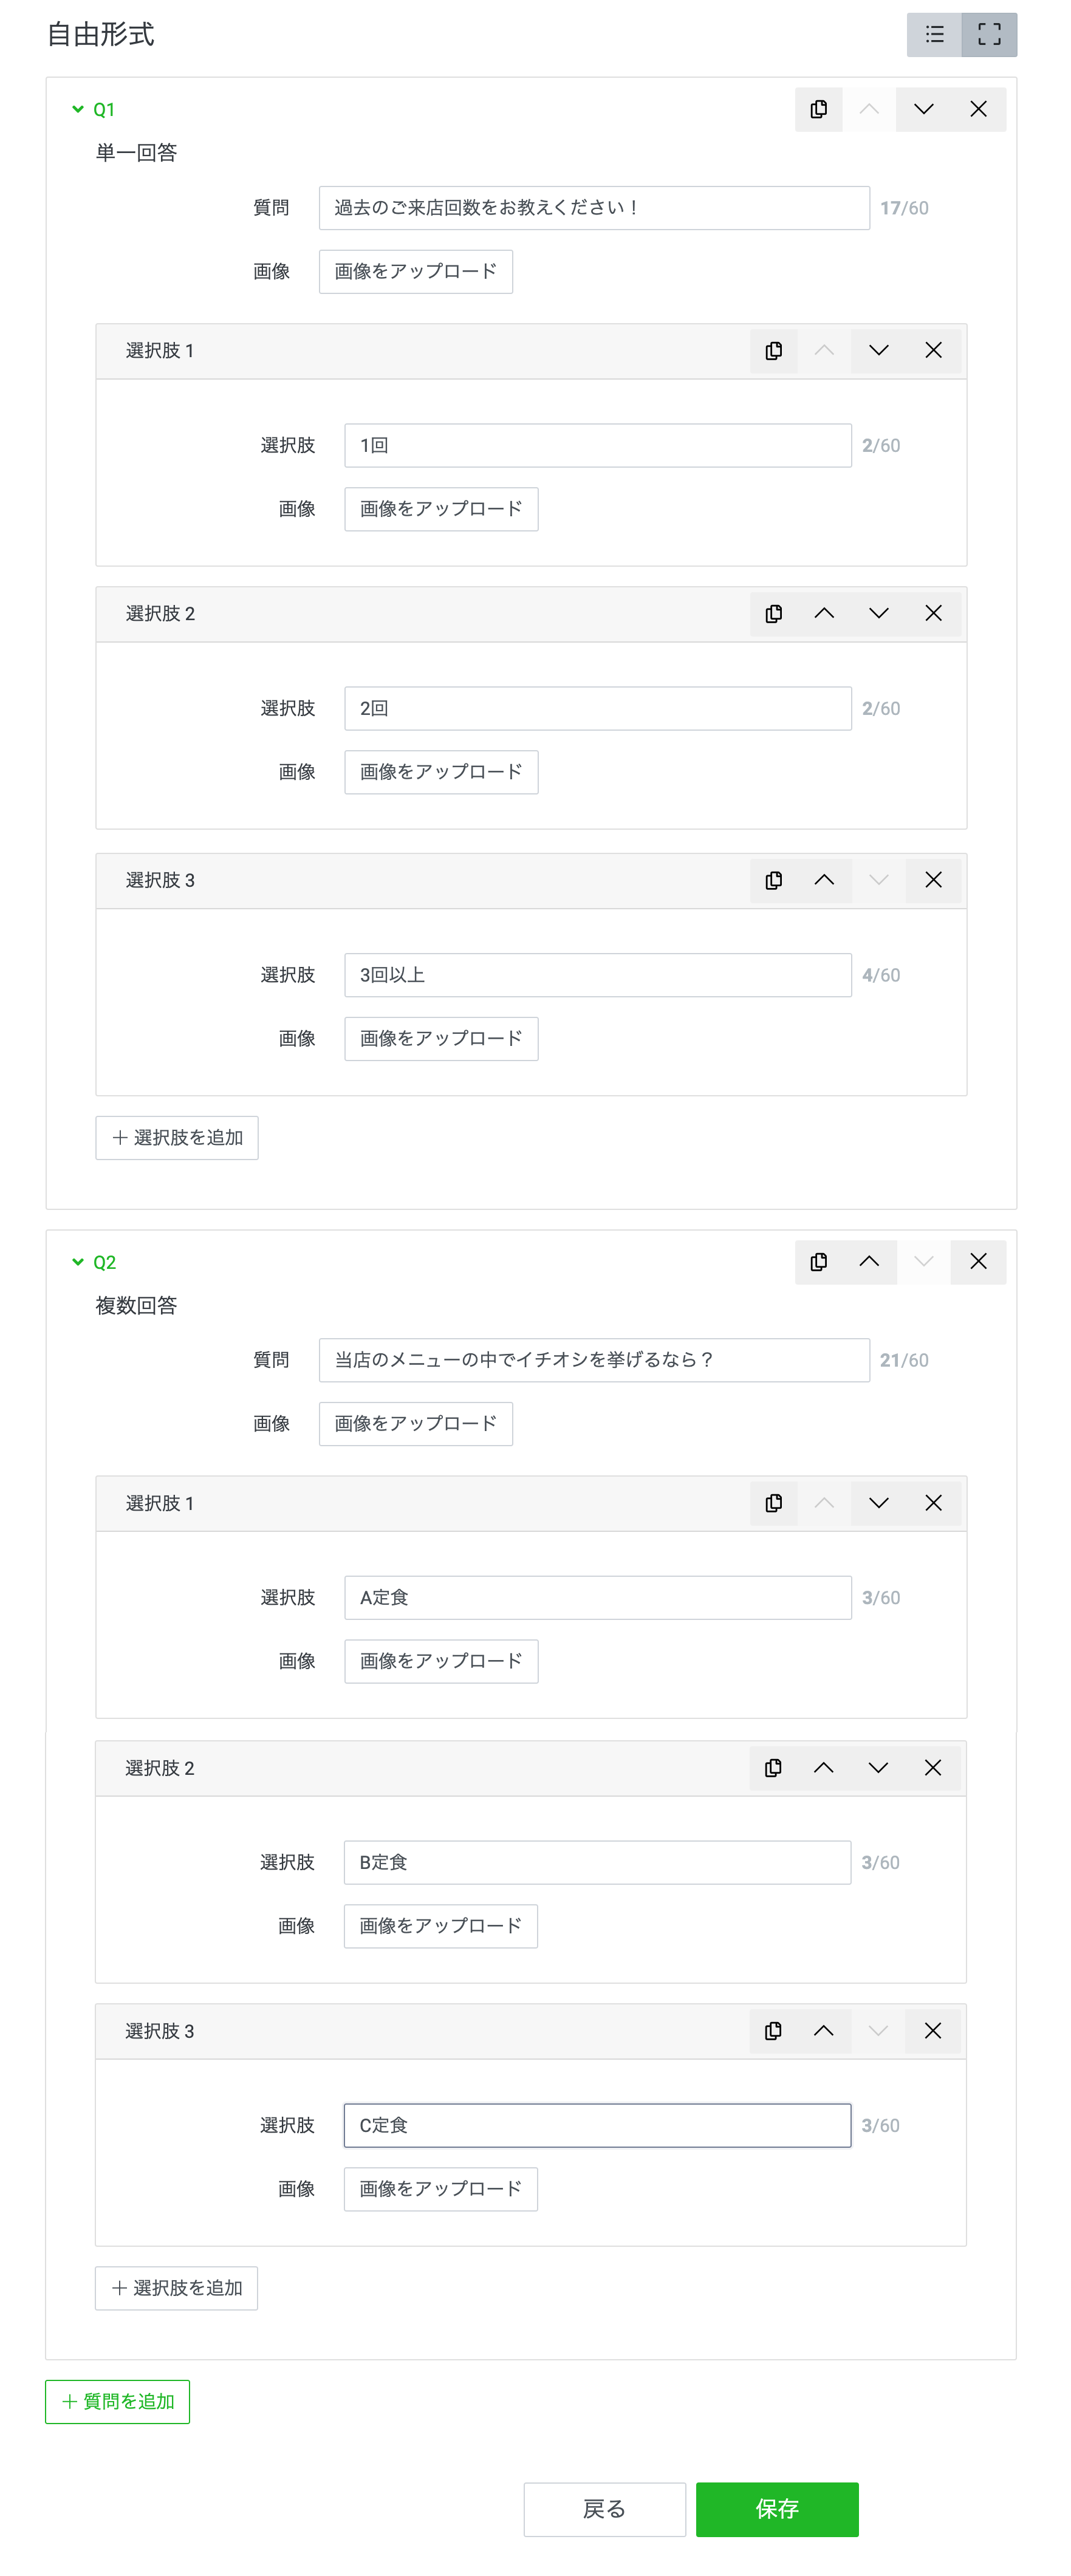Move Q1 down with arrow icon
This screenshot has width=1071, height=2576.
923,109
